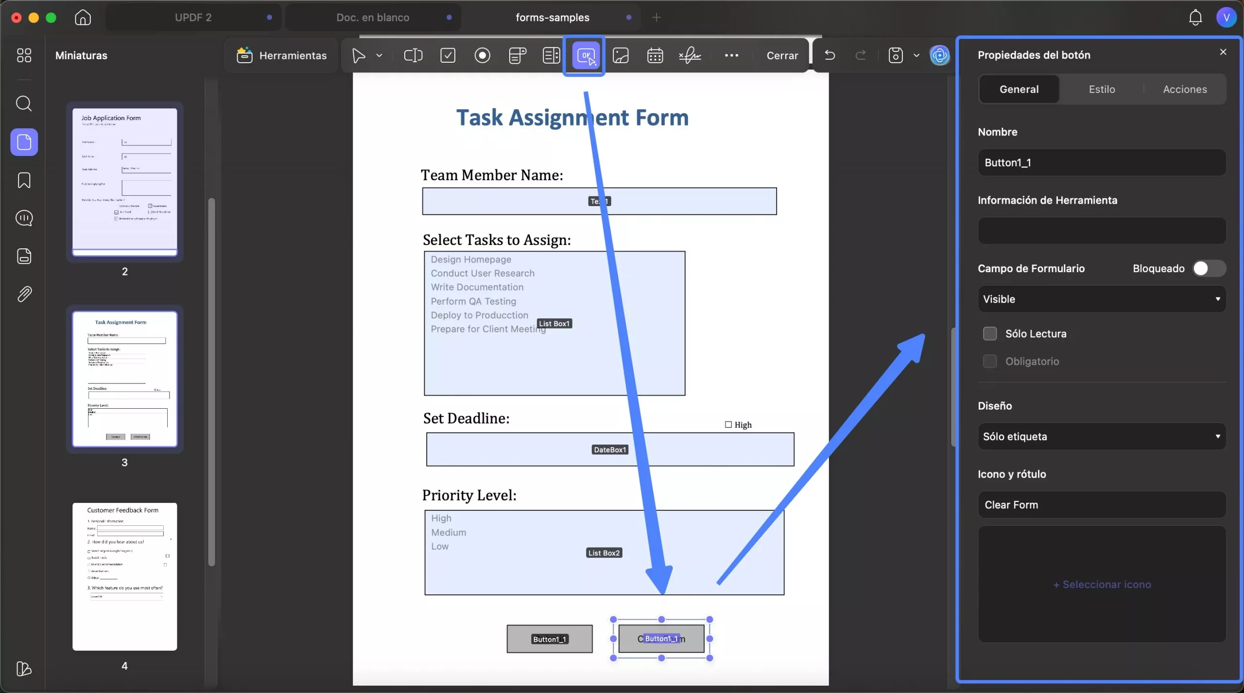Open the Herramientas tools menu
The width and height of the screenshot is (1244, 693).
281,55
